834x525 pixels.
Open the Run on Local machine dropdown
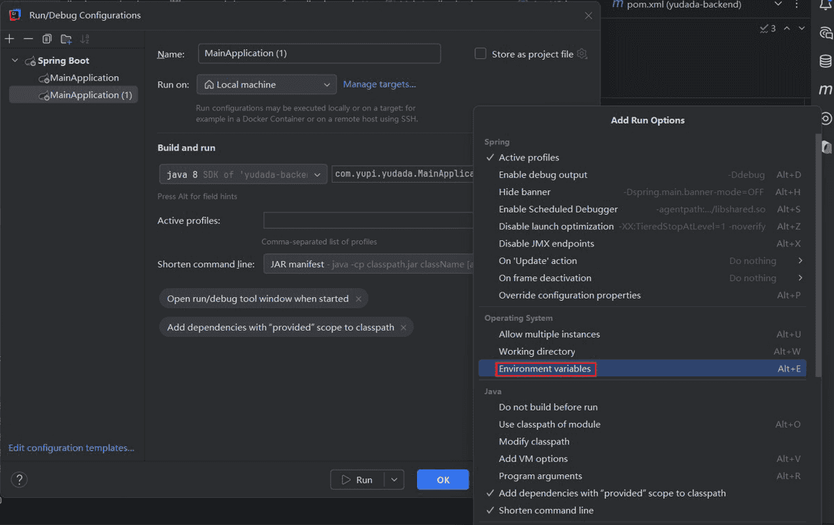[x=267, y=85]
